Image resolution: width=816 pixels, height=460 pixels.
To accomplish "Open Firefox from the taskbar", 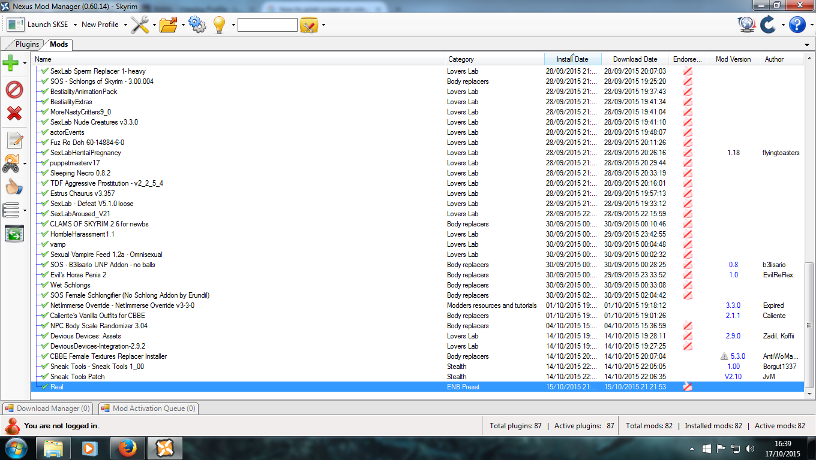I will tap(128, 448).
